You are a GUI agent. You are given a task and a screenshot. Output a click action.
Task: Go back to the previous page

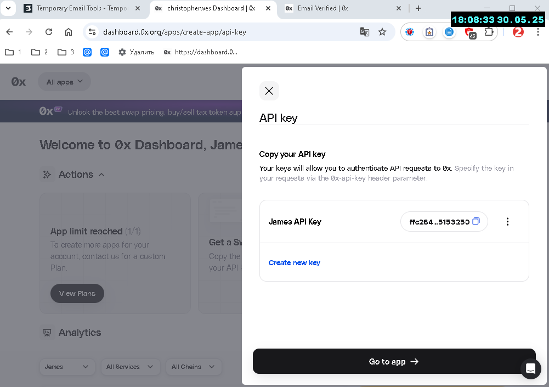click(9, 32)
